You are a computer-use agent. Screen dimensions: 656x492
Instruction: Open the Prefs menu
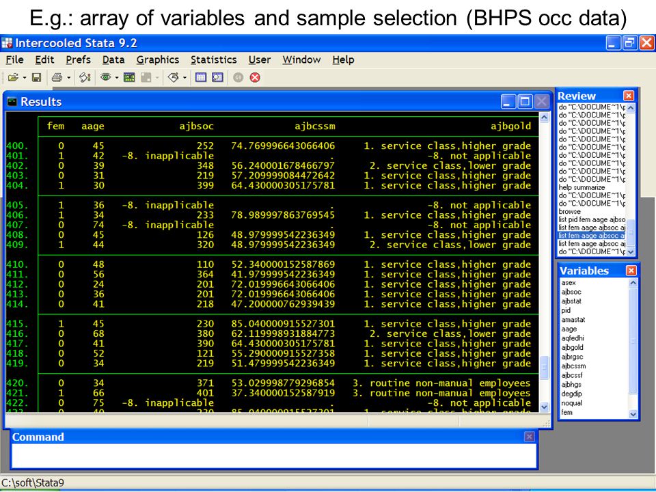point(78,60)
